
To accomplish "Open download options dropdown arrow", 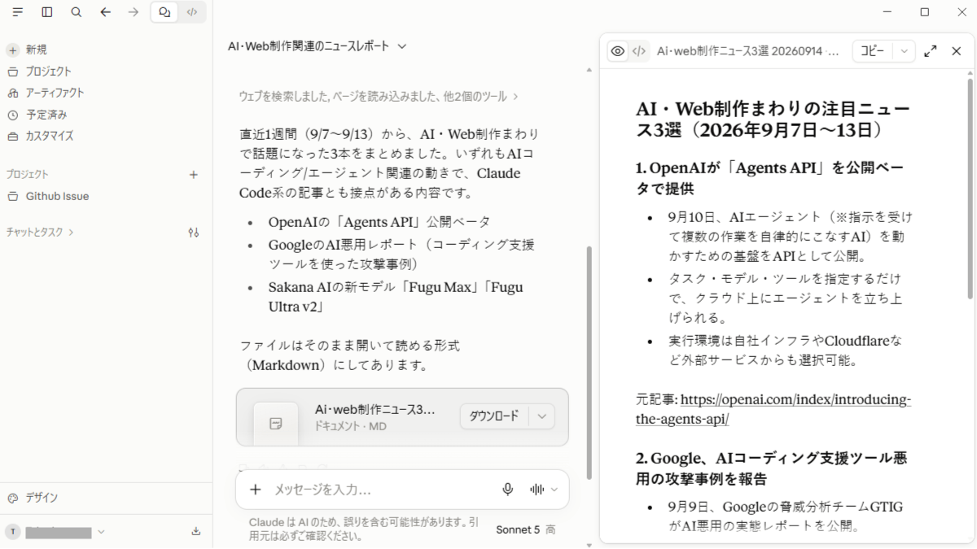I will (x=541, y=416).
